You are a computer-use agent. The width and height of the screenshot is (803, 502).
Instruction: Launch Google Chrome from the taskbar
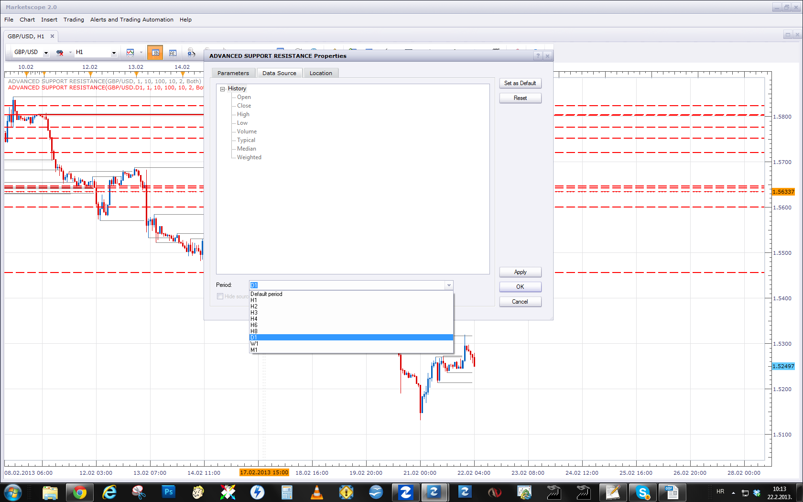(79, 492)
